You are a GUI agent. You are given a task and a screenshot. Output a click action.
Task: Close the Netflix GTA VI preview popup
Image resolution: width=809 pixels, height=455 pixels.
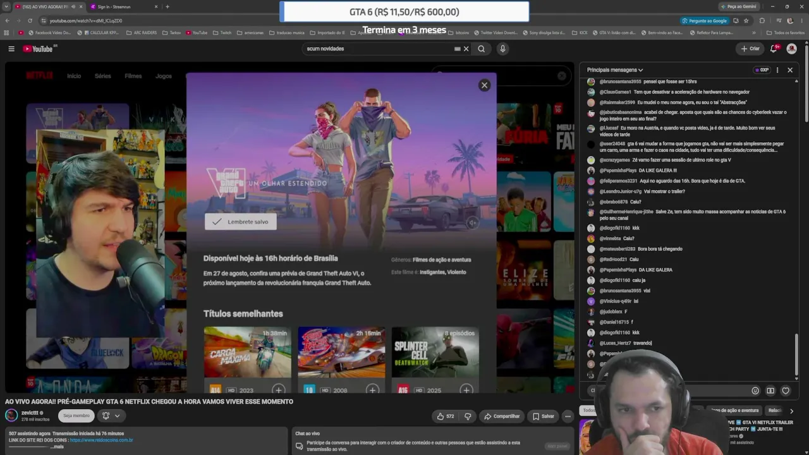484,85
